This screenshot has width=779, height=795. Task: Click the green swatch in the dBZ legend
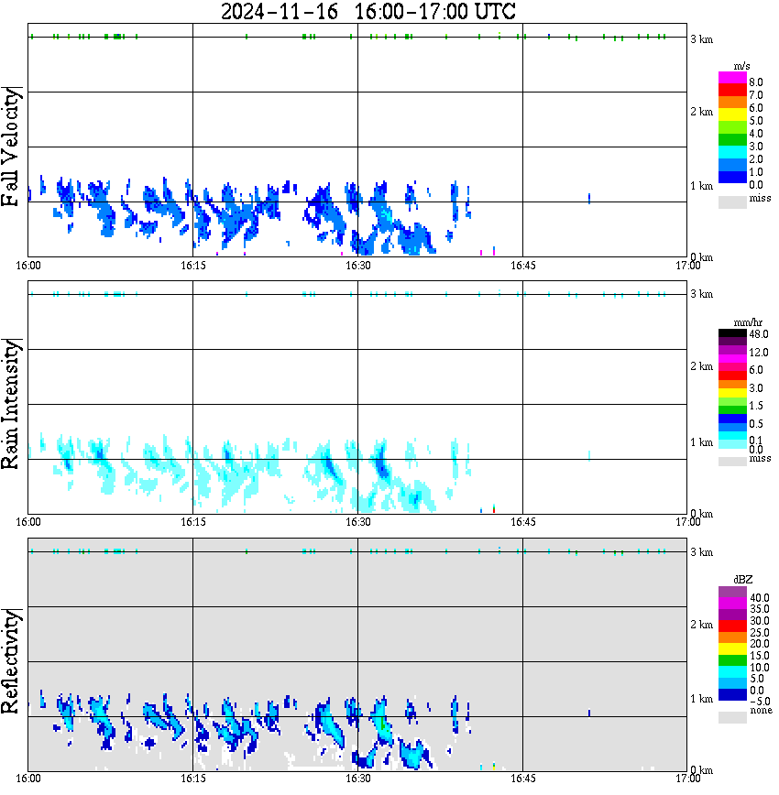[x=732, y=660]
